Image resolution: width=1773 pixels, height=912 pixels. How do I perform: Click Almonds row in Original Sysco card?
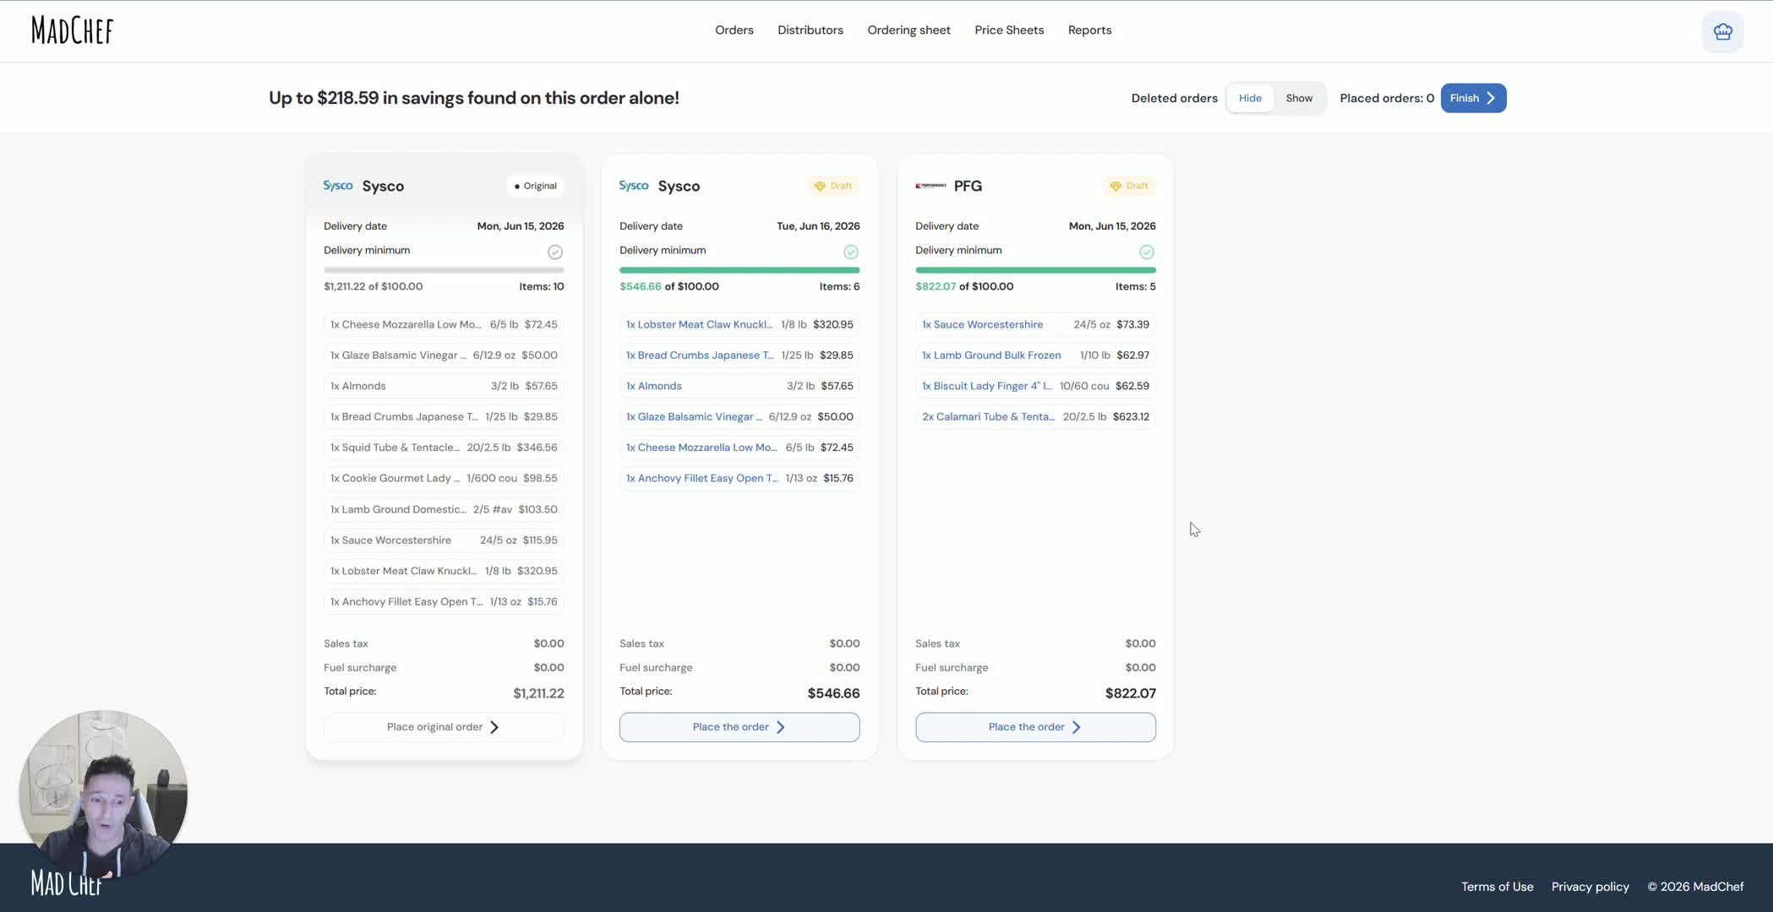[x=444, y=386]
